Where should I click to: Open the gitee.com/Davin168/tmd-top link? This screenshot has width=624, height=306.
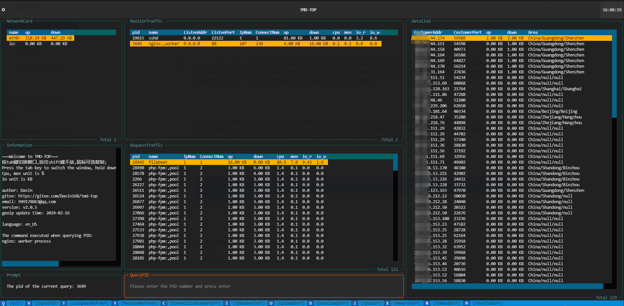58,196
